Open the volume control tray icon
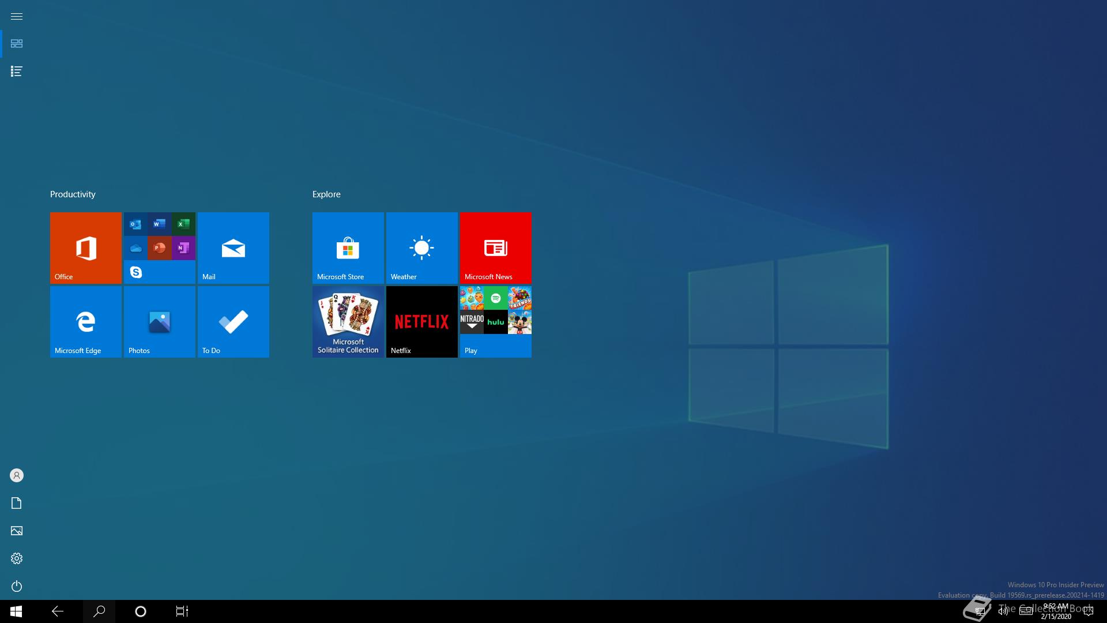 [x=1003, y=611]
